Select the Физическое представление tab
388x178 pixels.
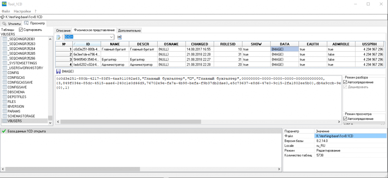pyautogui.click(x=94, y=30)
